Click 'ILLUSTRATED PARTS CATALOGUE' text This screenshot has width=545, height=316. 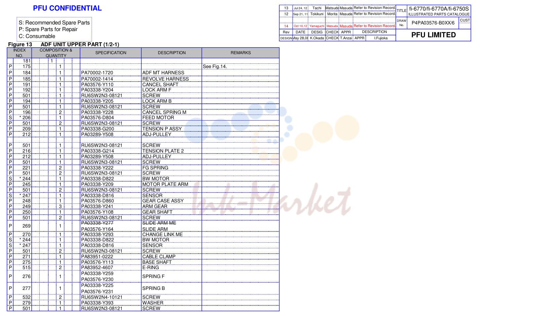coord(439,14)
